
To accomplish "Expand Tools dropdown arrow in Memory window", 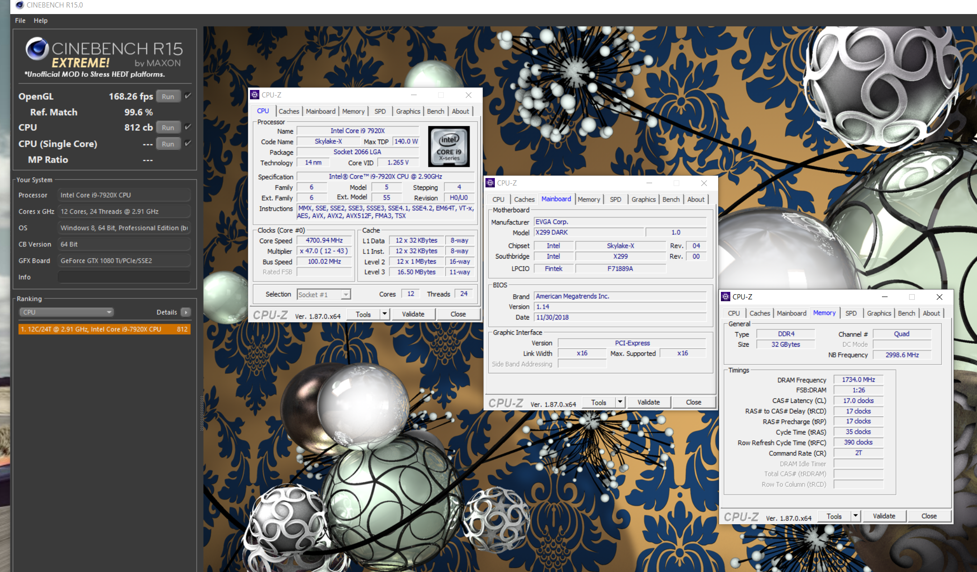I will click(x=856, y=516).
